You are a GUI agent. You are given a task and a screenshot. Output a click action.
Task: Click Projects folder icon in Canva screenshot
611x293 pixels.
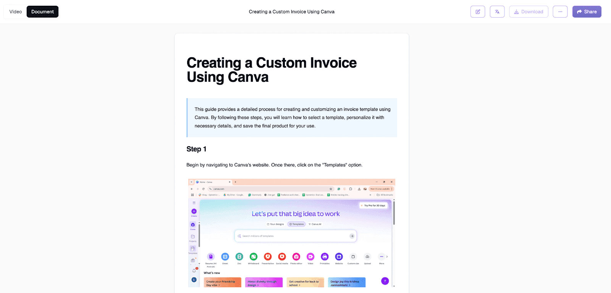click(193, 237)
